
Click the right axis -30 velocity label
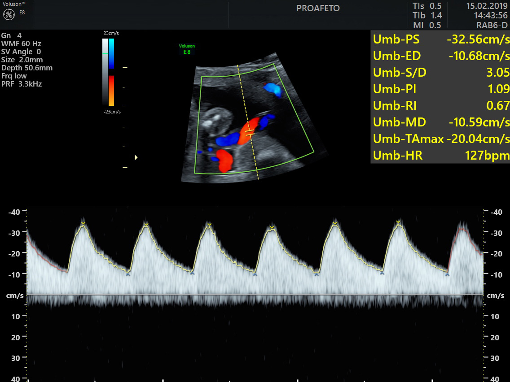[x=497, y=233]
